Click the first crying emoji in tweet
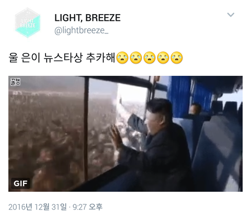This screenshot has height=220, width=251. click(x=122, y=57)
